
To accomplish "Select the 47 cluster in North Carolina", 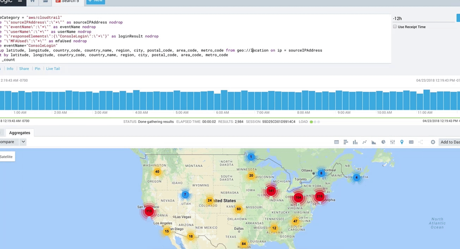I will (x=295, y=221).
